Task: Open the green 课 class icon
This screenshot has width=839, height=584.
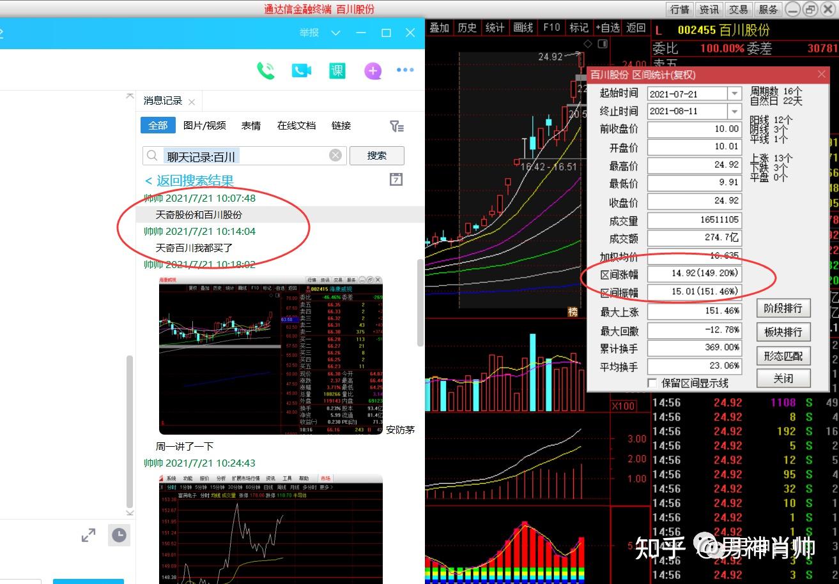Action: coord(337,70)
